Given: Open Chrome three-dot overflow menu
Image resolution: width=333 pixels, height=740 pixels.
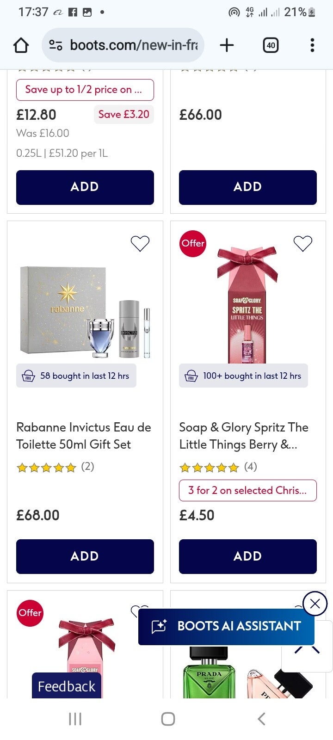Looking at the screenshot, I should (x=312, y=45).
